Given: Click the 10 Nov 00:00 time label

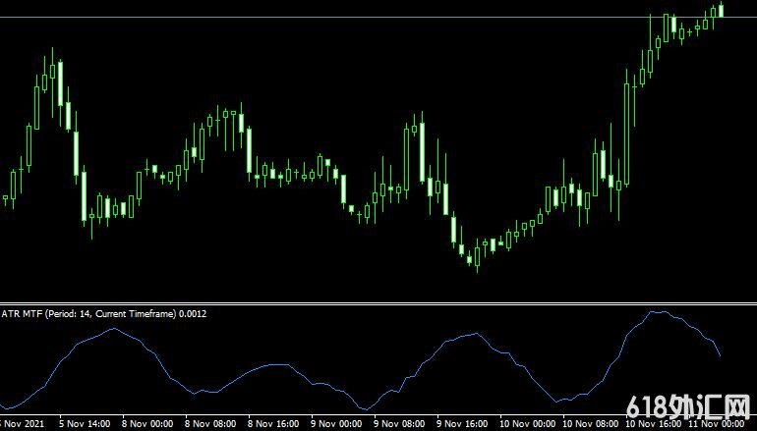Looking at the screenshot, I should (527, 424).
